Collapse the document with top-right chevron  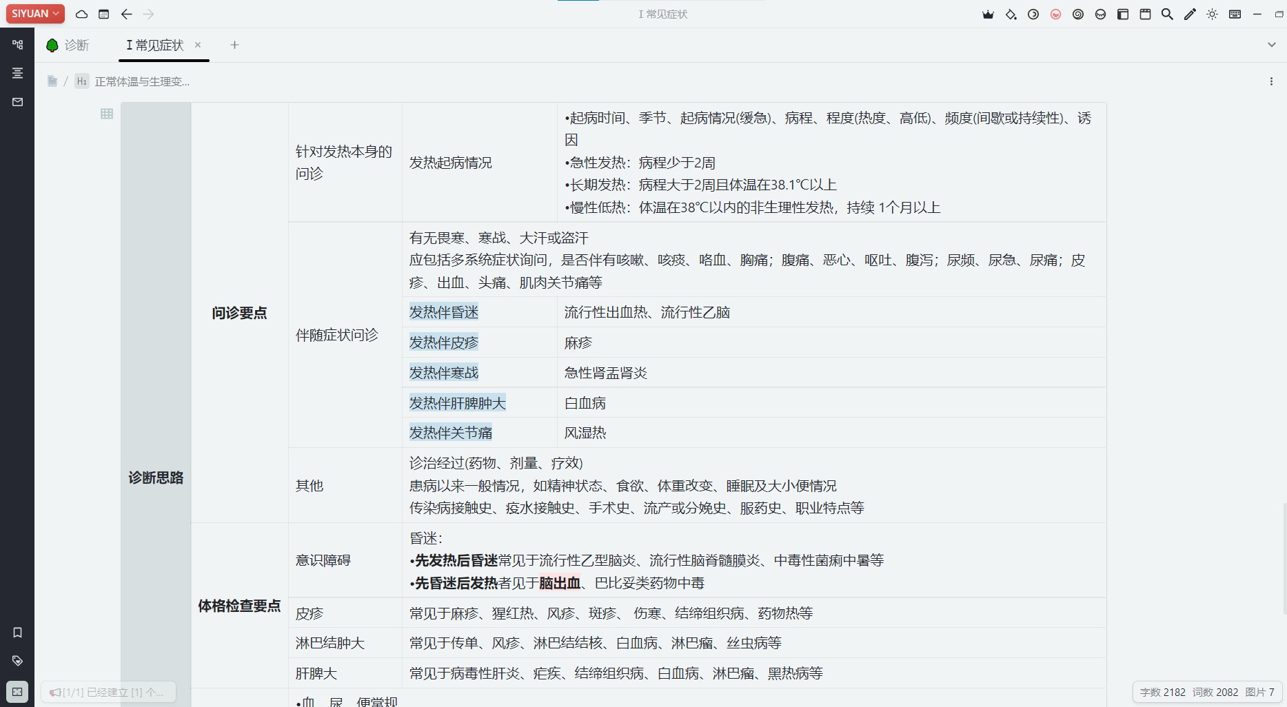[1271, 45]
